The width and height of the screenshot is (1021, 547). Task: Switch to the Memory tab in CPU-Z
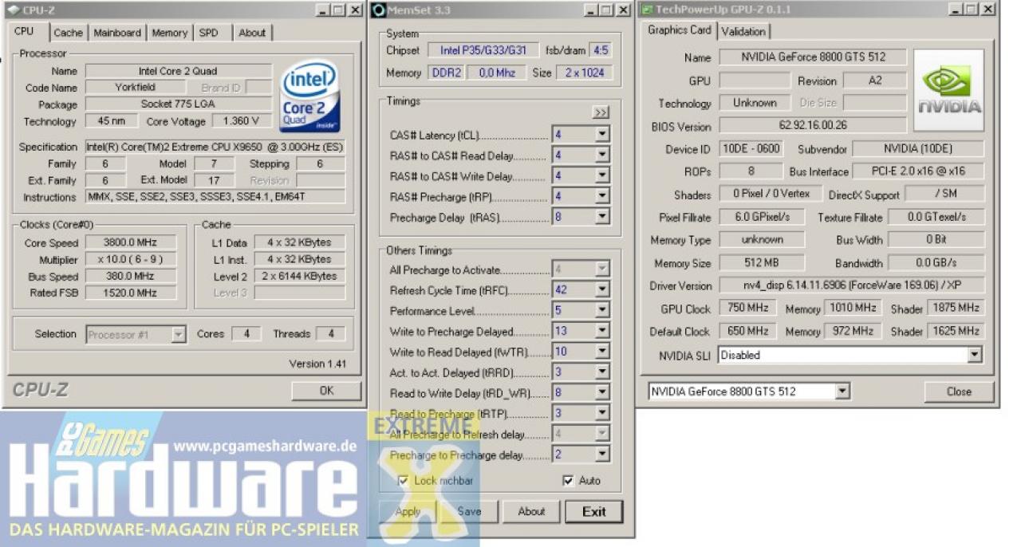170,33
